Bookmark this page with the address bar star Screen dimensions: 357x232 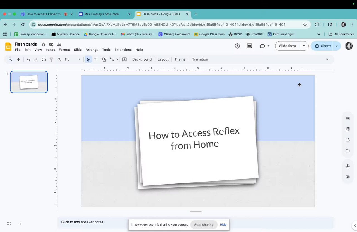[305, 25]
